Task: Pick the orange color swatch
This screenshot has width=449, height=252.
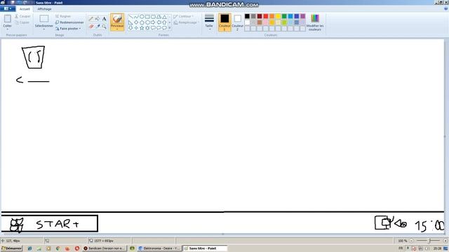Action: point(272,16)
